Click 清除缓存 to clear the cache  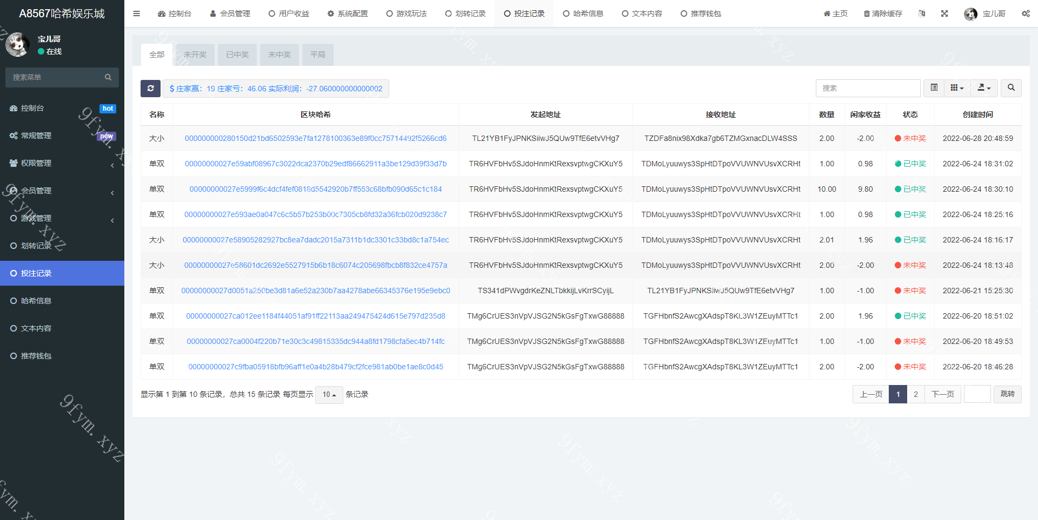(x=883, y=13)
